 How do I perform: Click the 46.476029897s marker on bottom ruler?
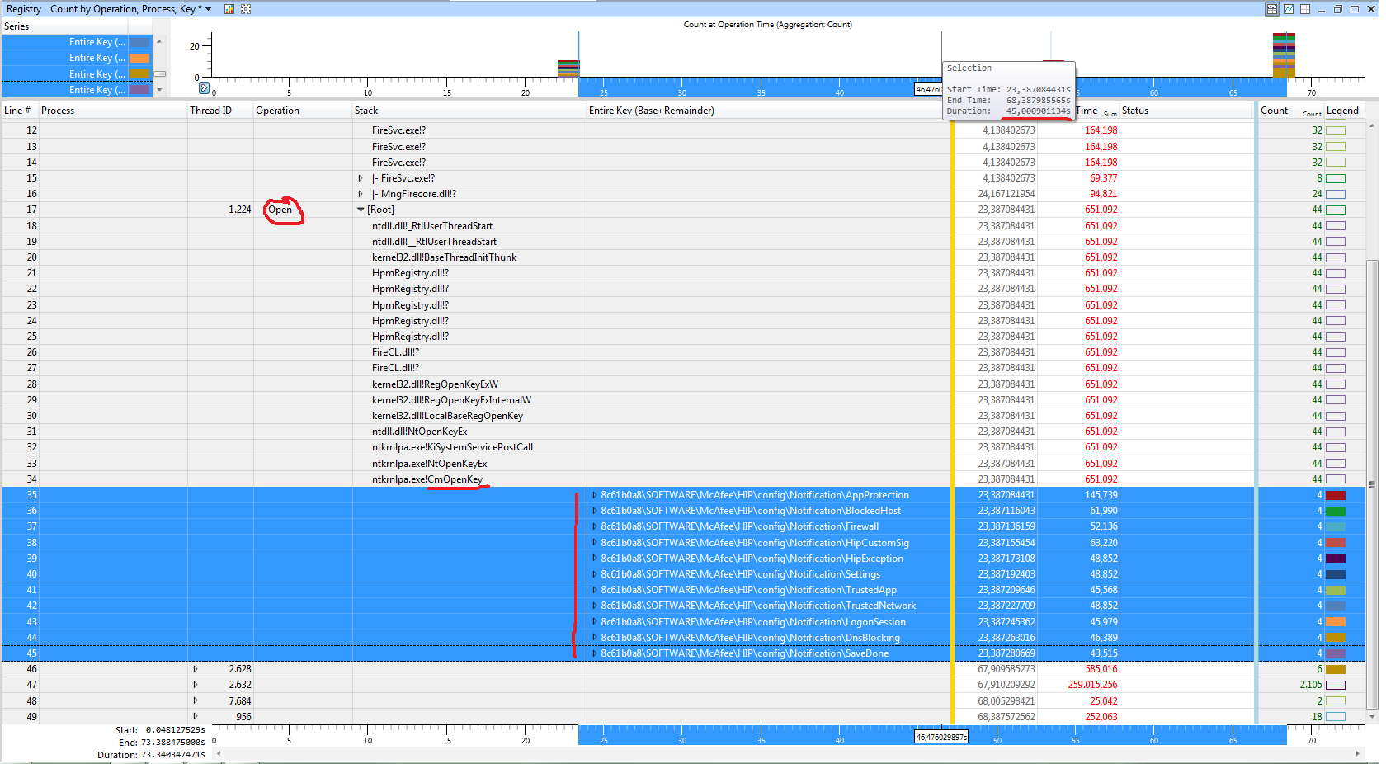point(940,737)
